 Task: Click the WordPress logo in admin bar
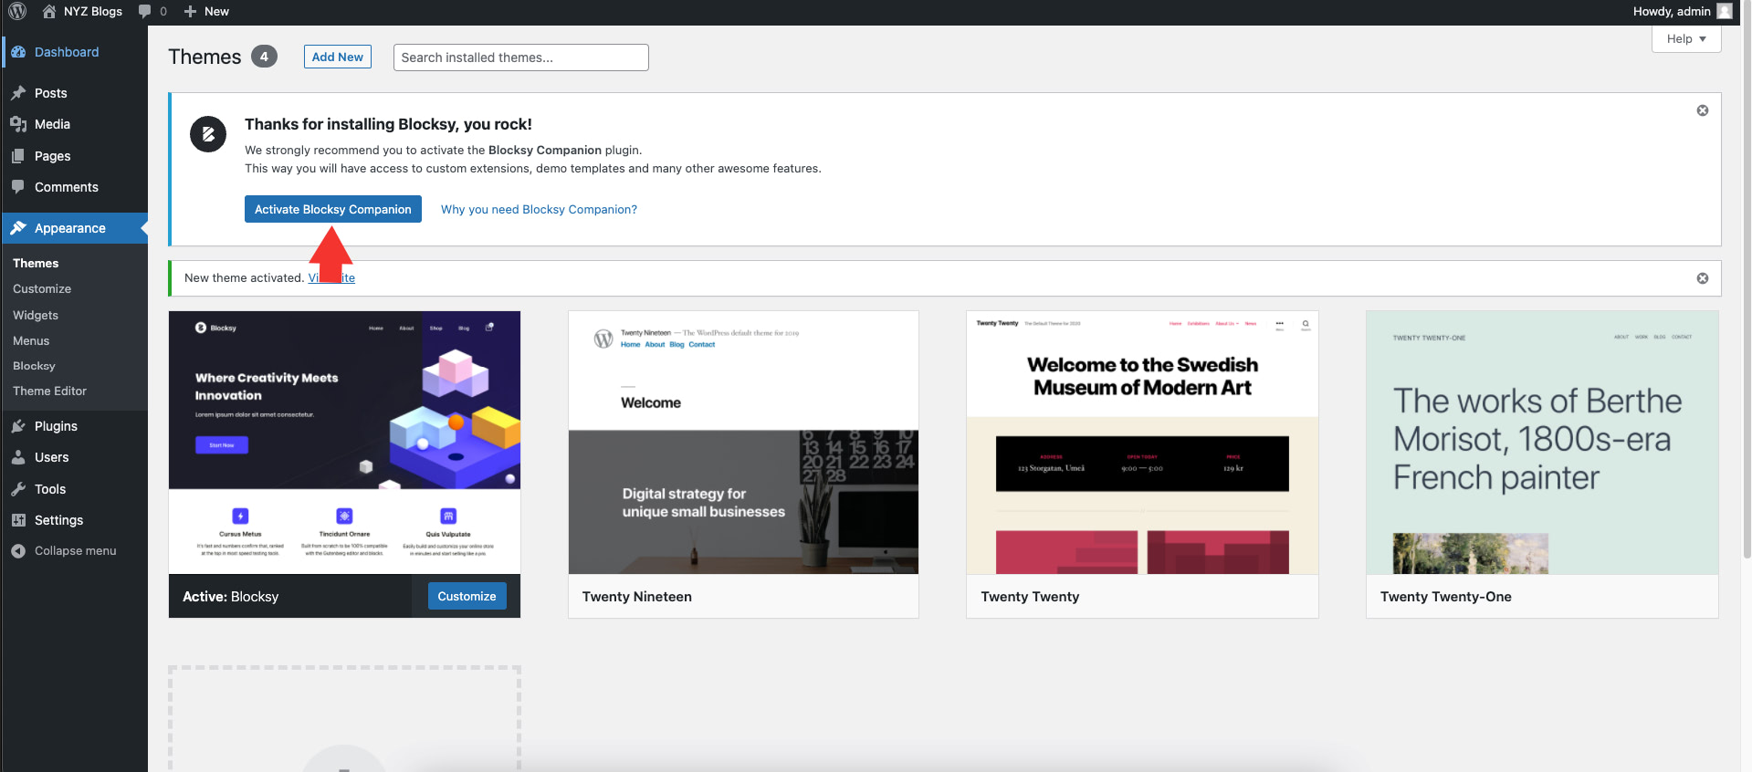[17, 12]
